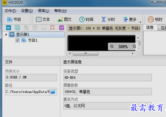Open the 更多 more options
The height and width of the screenshot is (117, 166).
[129, 19]
